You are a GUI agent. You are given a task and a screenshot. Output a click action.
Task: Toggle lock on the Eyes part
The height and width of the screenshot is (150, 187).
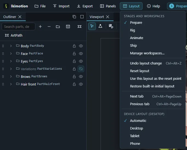74,61
